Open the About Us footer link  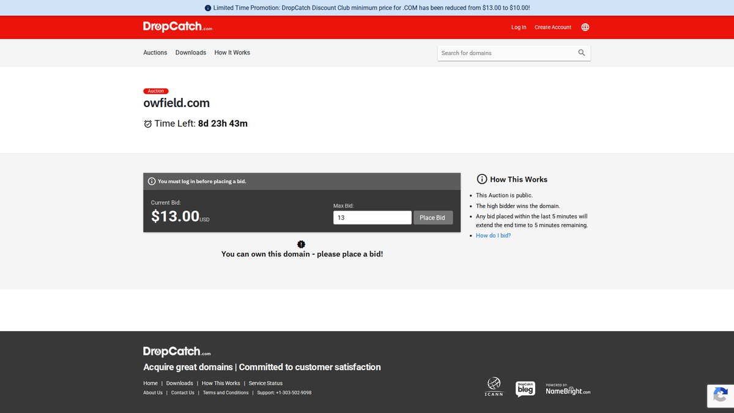click(153, 393)
